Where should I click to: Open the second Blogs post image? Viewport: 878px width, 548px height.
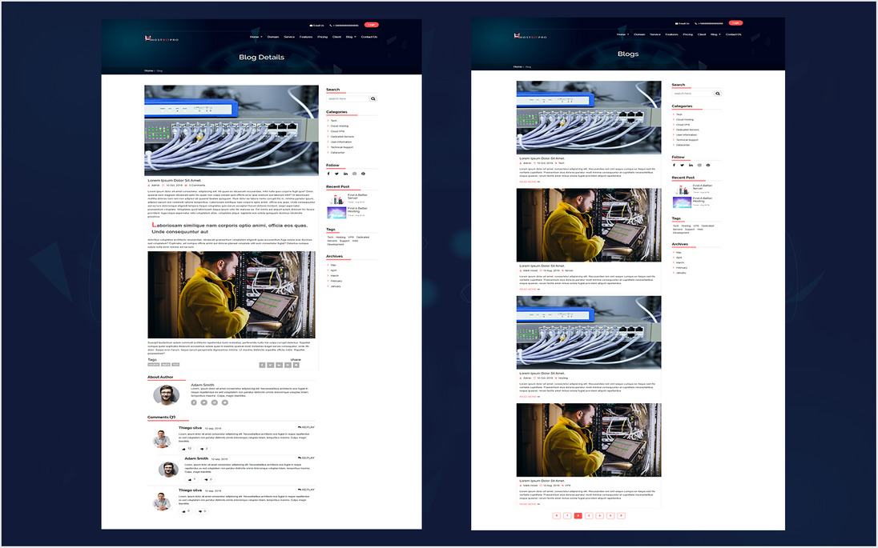[589, 225]
